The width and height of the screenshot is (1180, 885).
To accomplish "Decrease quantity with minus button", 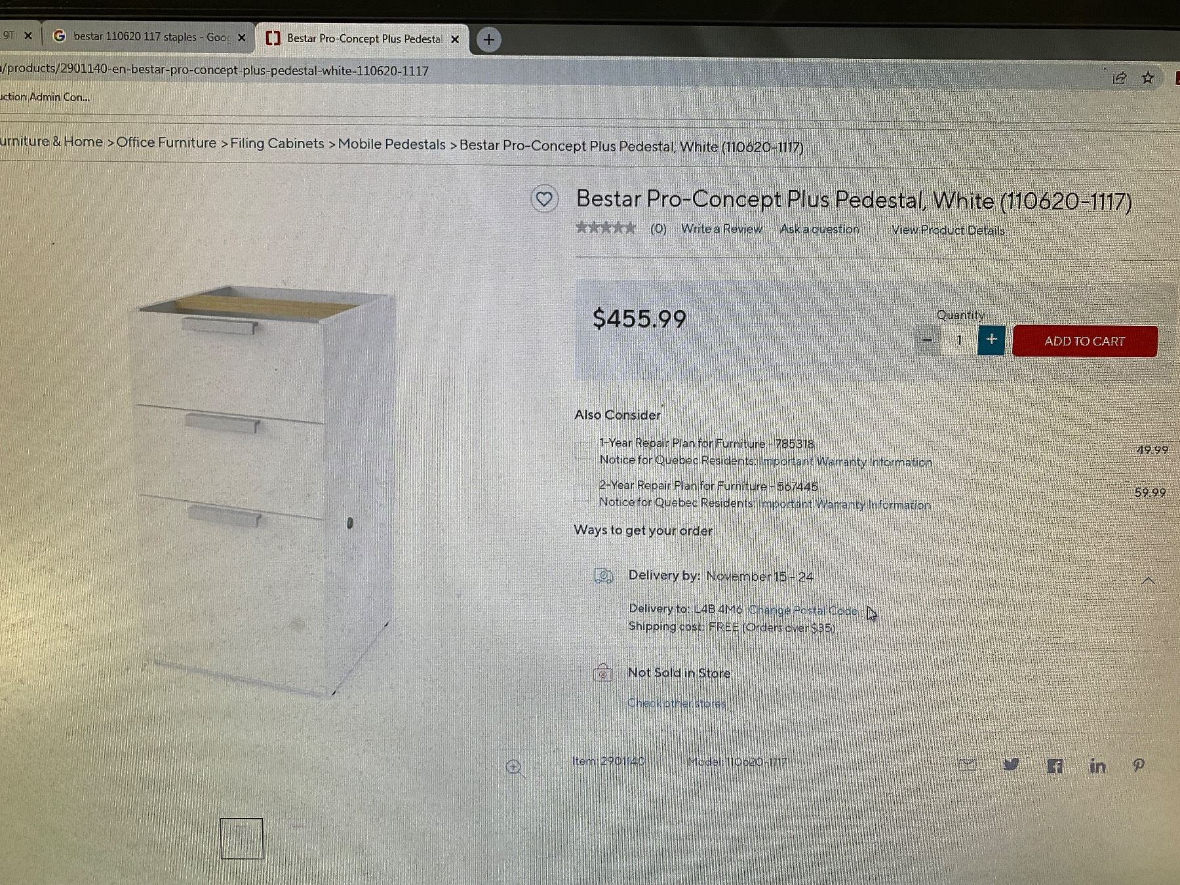I will pyautogui.click(x=927, y=340).
